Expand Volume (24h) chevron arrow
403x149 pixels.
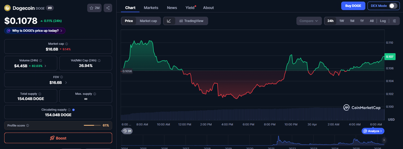pos(45,66)
